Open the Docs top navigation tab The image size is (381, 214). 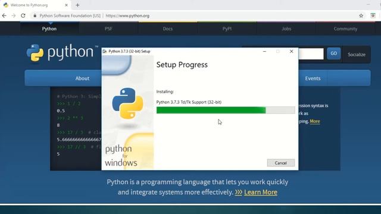[168, 29]
